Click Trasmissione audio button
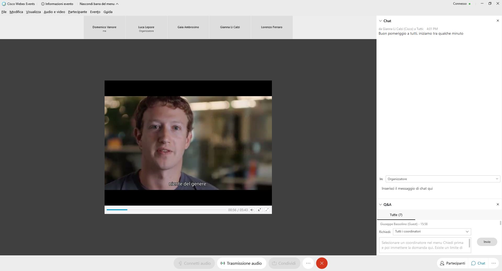The image size is (502, 271). [241, 263]
